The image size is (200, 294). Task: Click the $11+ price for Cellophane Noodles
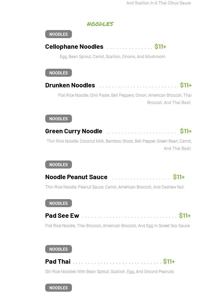160,46
